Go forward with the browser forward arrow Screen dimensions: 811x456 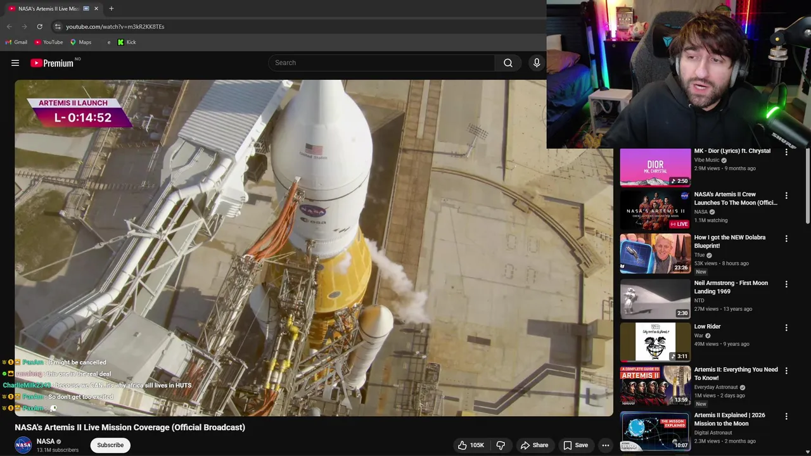click(24, 27)
